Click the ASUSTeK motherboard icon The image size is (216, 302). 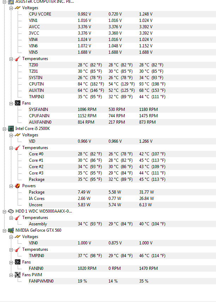point(11,2)
